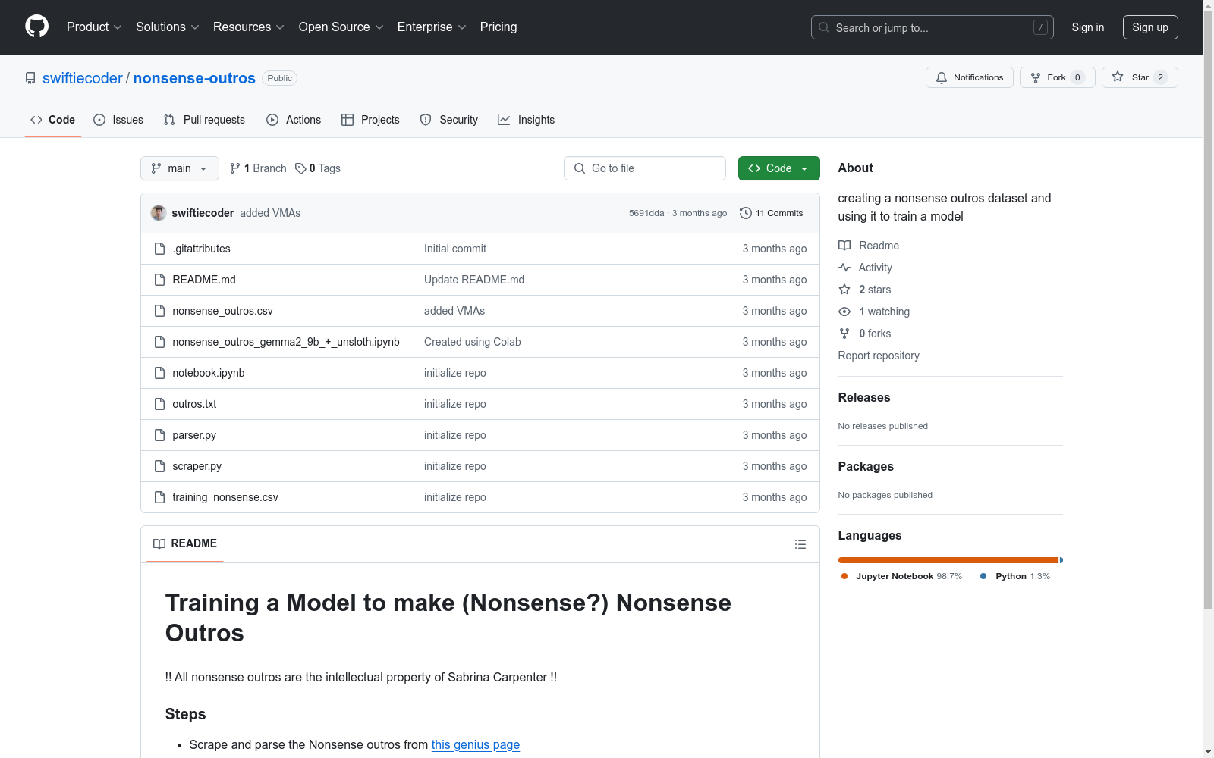
Task: Switch to the Projects tab
Action: click(370, 120)
